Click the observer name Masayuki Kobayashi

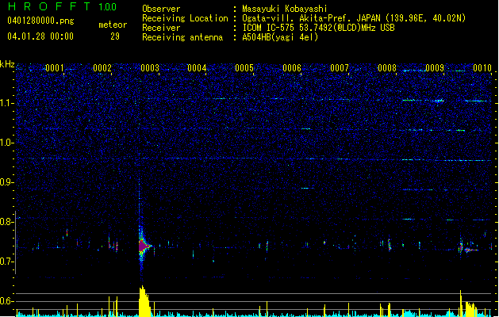pos(285,9)
